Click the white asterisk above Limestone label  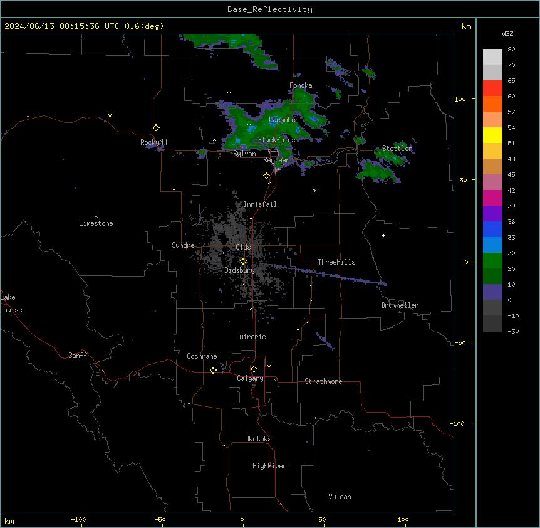tap(96, 217)
